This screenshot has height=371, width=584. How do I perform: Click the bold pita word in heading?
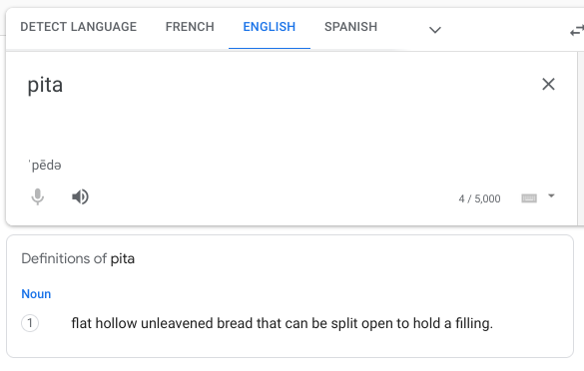coord(123,258)
